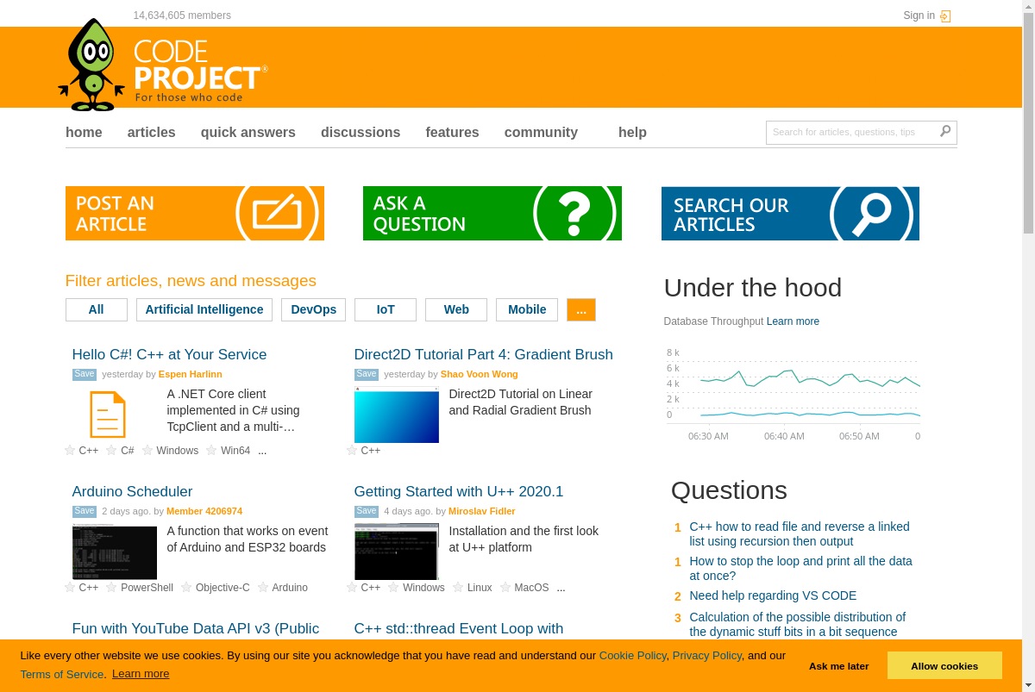Open the home menu
Viewport: 1035px width, 692px height.
(84, 132)
